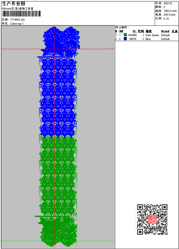This screenshot has width=179, height=249.
Task: Click the Blue color swatch in row 2
Action: click(125, 39)
